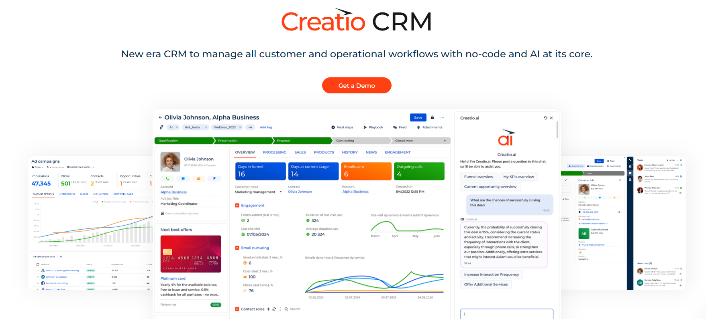Click the Contact roles search icon
This screenshot has width=706, height=319.
pyautogui.click(x=286, y=309)
